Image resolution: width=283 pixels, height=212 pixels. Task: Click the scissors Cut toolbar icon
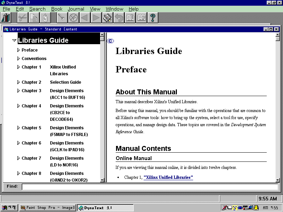click(23, 18)
